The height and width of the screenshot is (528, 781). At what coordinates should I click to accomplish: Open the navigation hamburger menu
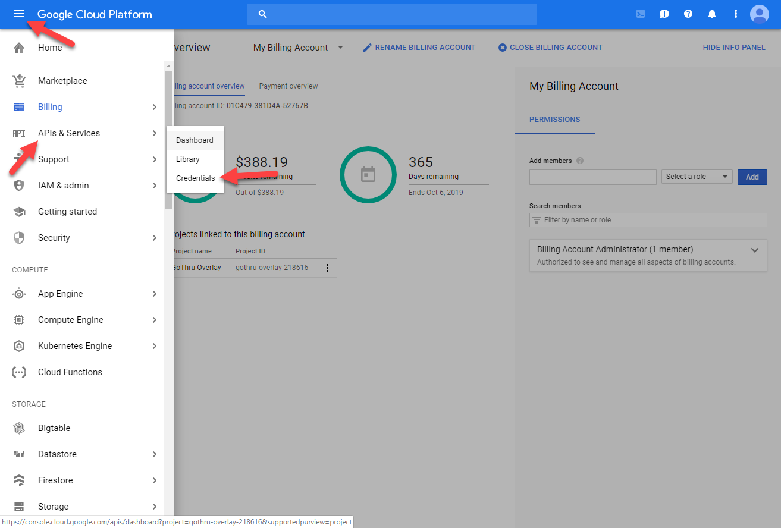(18, 13)
